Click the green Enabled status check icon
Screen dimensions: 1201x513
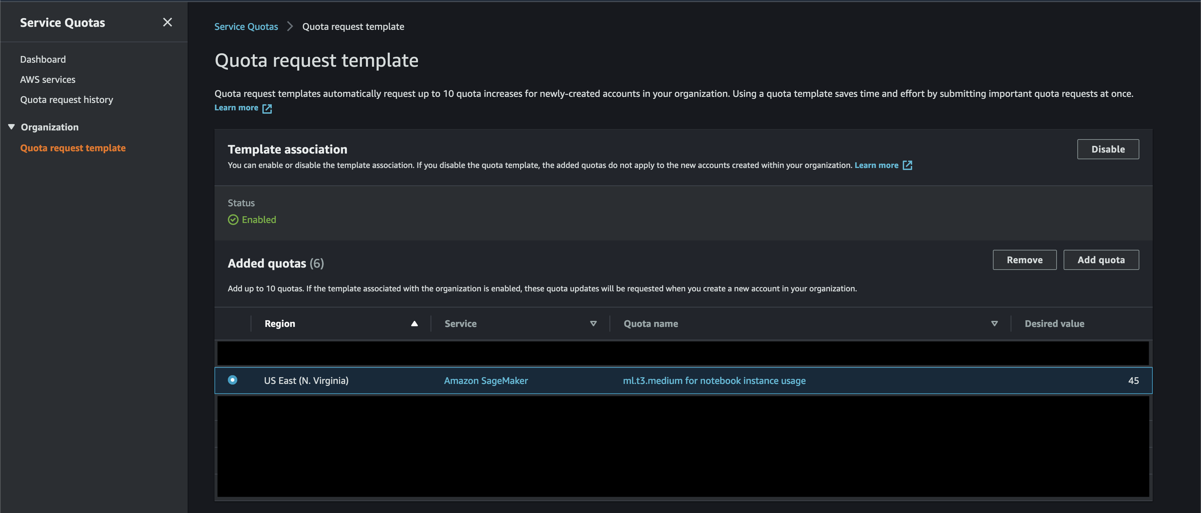click(x=233, y=220)
